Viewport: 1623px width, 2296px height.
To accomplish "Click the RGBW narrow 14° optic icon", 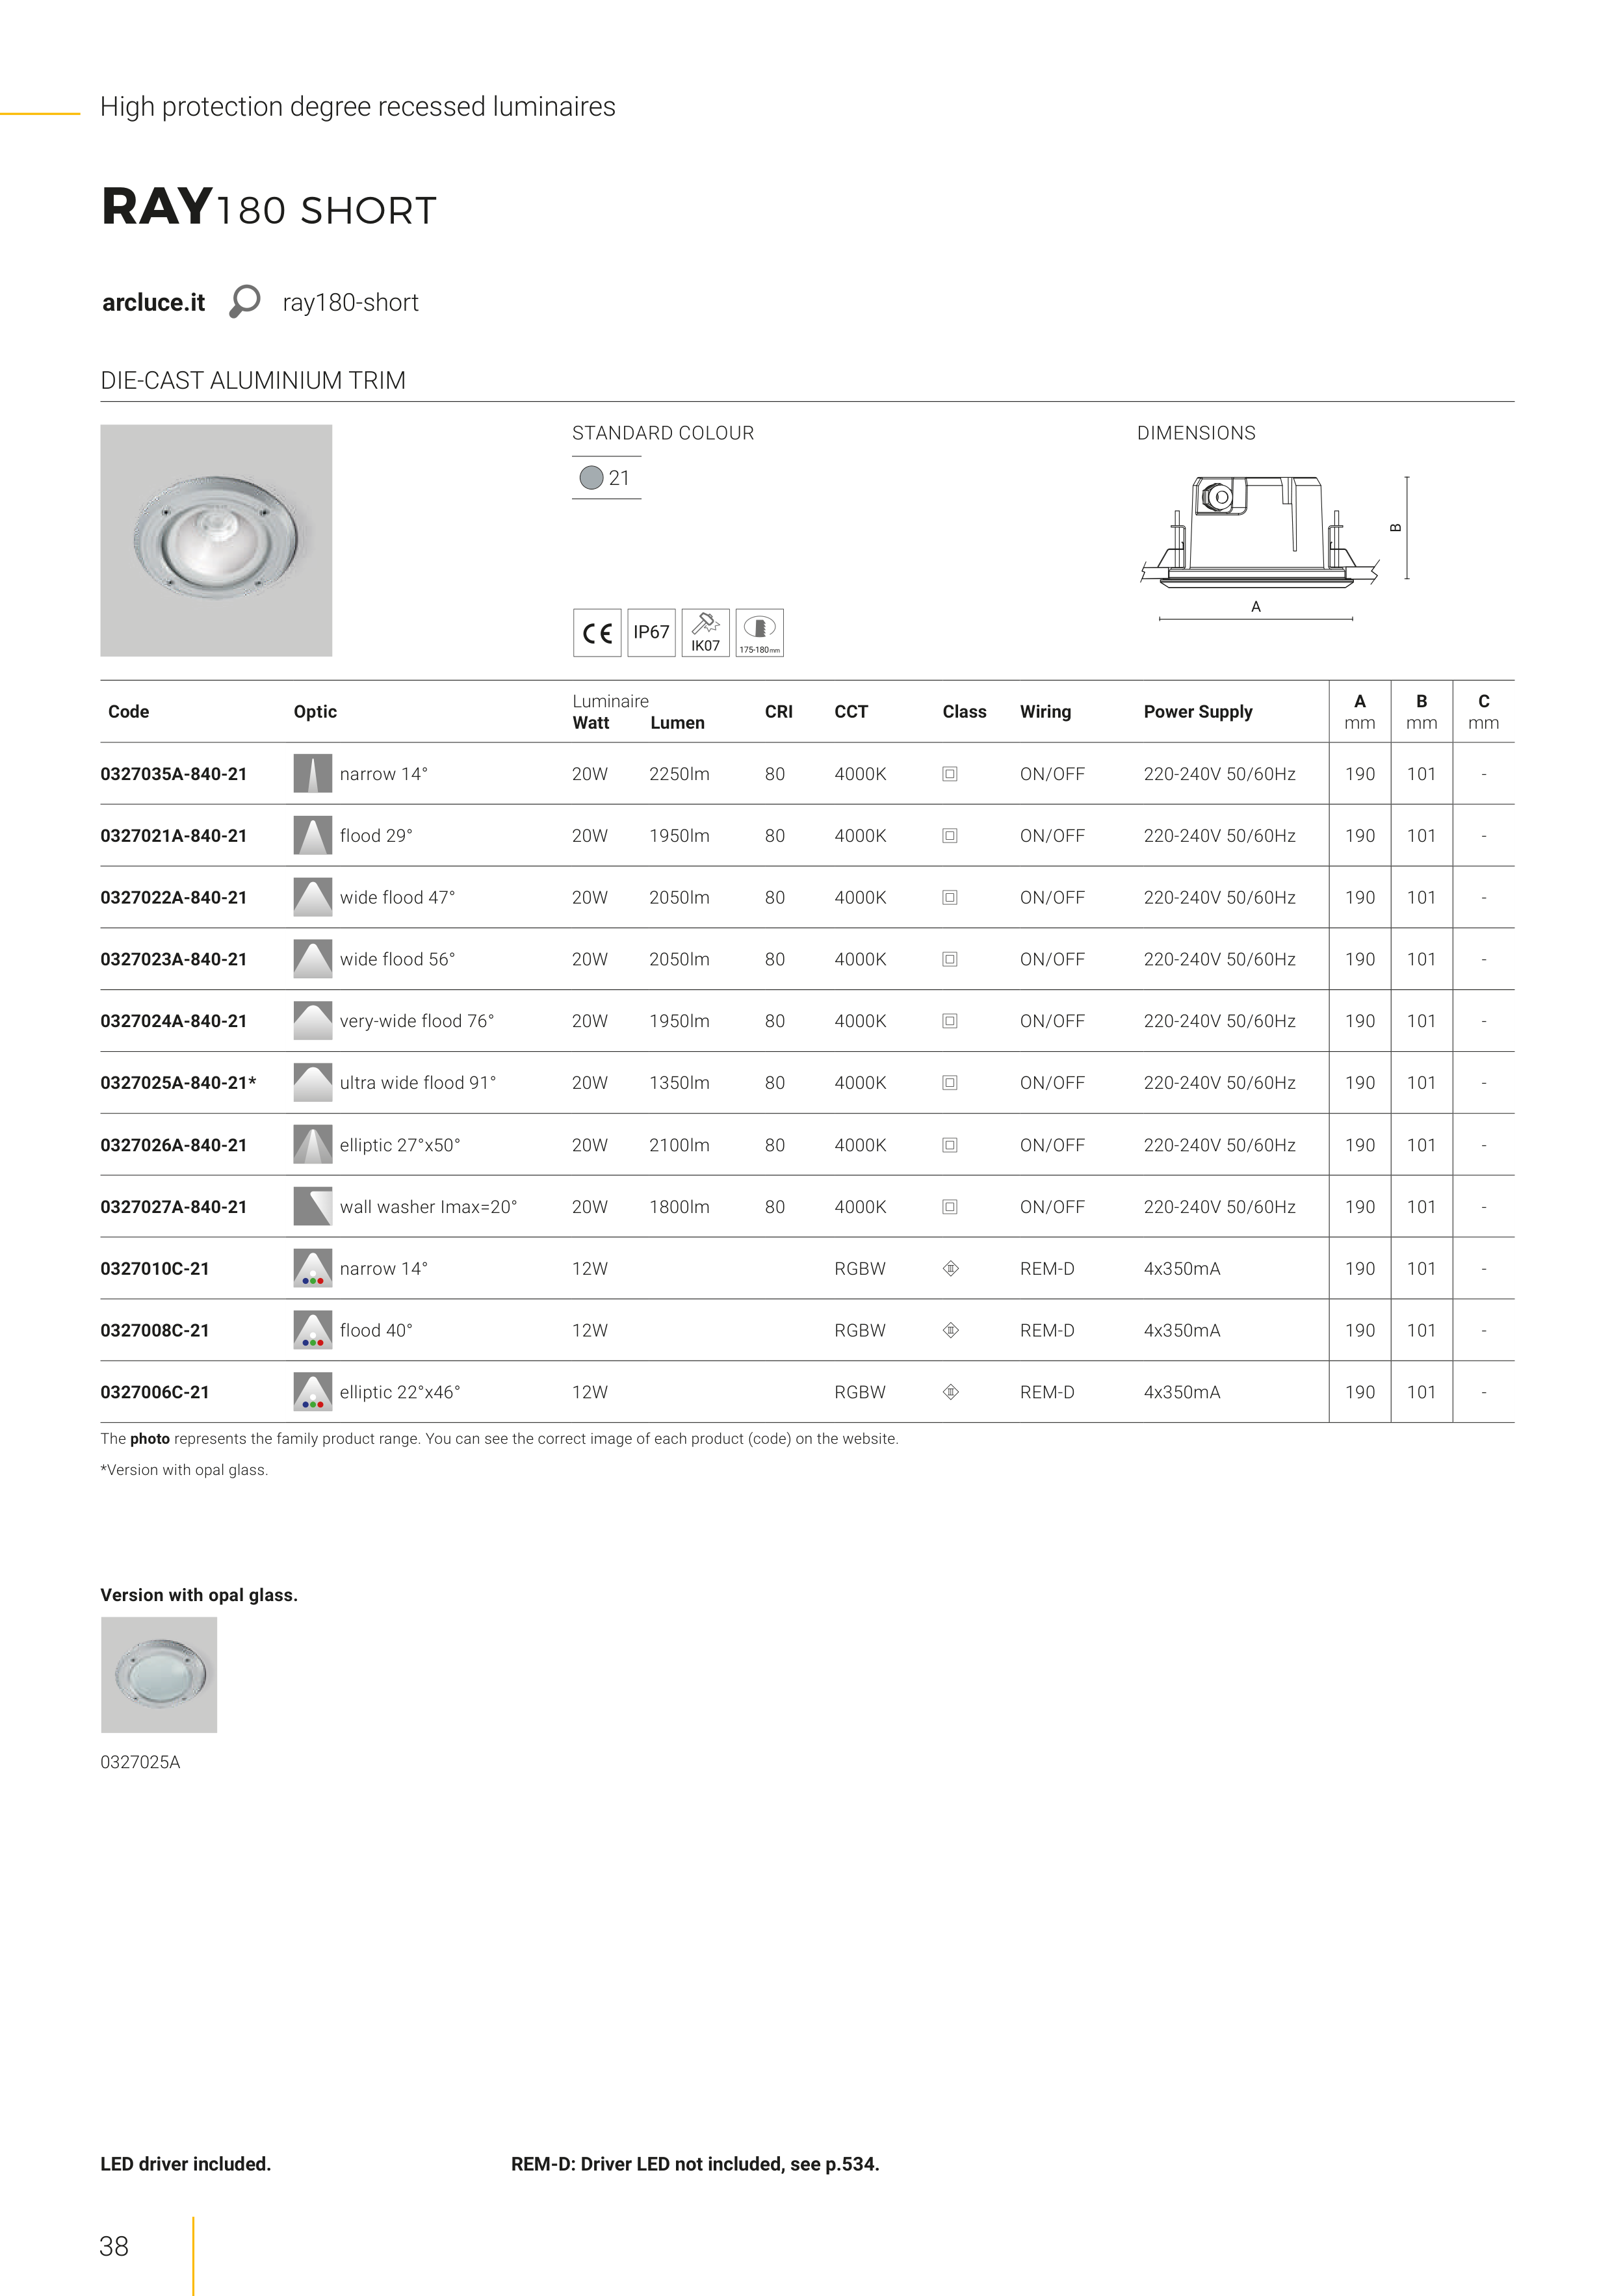I will click(x=312, y=1268).
